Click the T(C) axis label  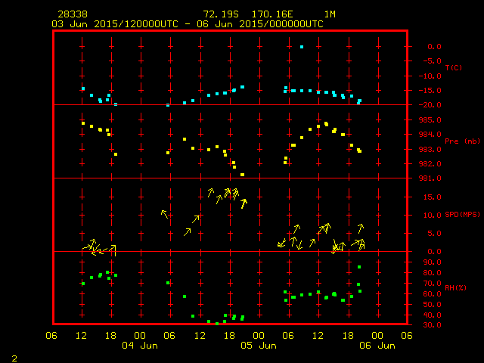(454, 67)
